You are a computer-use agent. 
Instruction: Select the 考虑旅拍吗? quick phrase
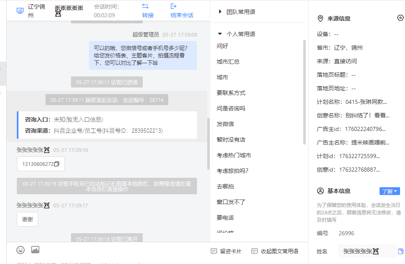pyautogui.click(x=233, y=171)
